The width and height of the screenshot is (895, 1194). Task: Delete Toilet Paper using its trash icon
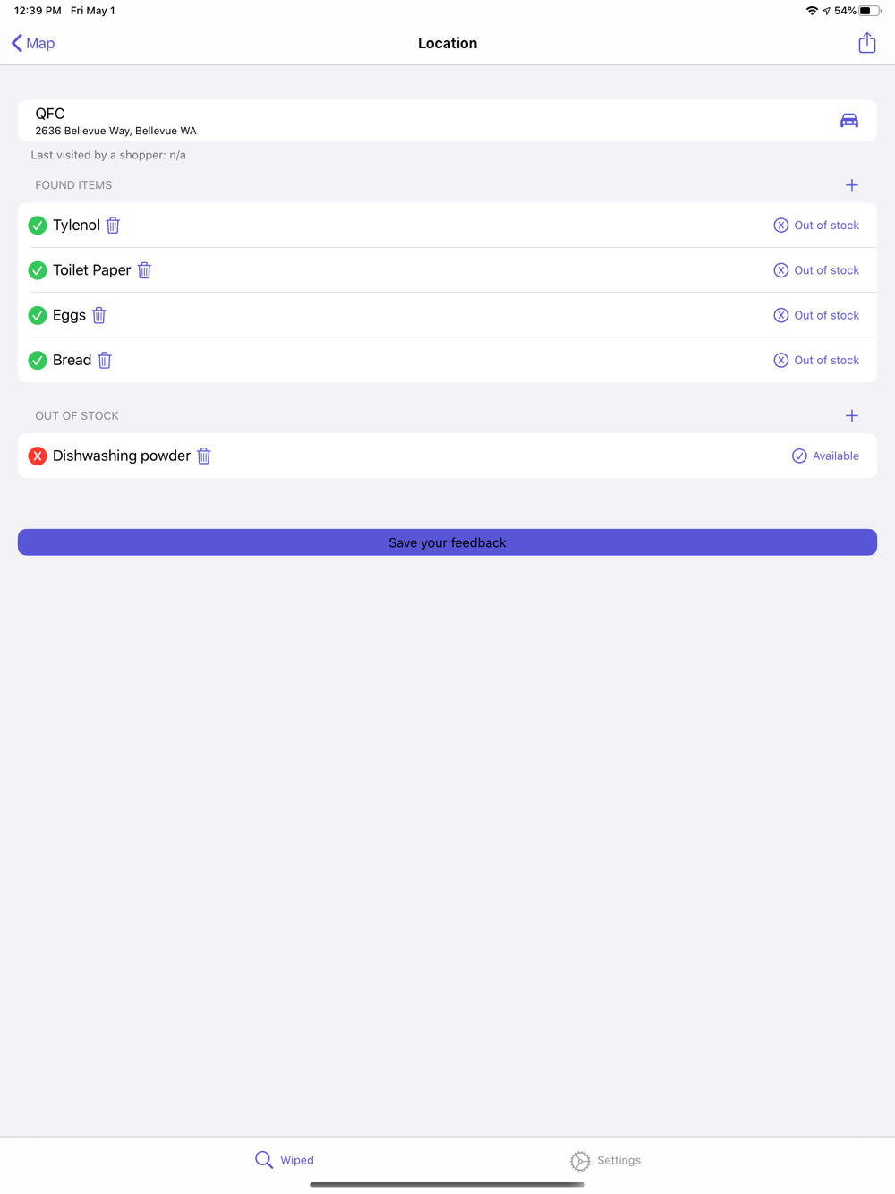pos(144,270)
